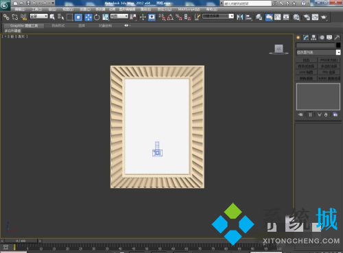Click the Render Production teapot icon
The image size is (343, 253).
click(x=324, y=17)
